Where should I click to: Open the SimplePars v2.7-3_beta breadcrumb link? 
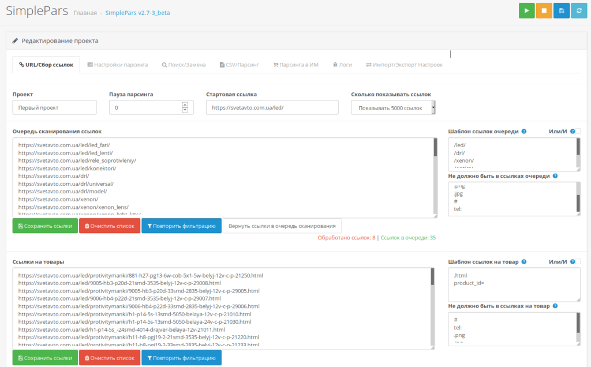137,13
